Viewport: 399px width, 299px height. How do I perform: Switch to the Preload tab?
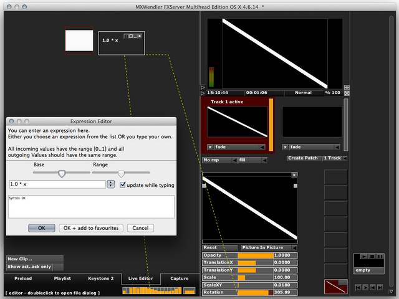click(23, 278)
